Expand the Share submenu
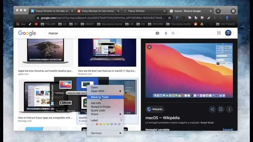 106,114
